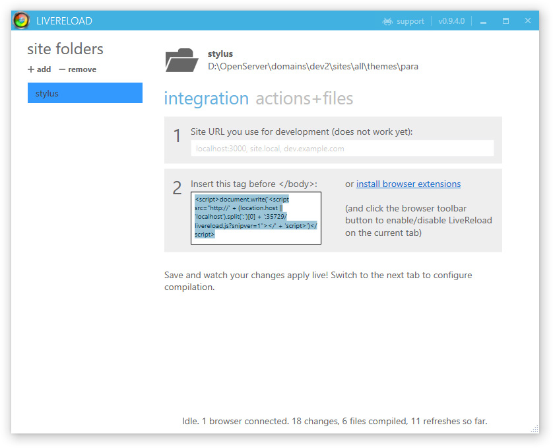This screenshot has width=553, height=448.
Task: Click the v0.9.4.0 version label
Action: click(451, 21)
